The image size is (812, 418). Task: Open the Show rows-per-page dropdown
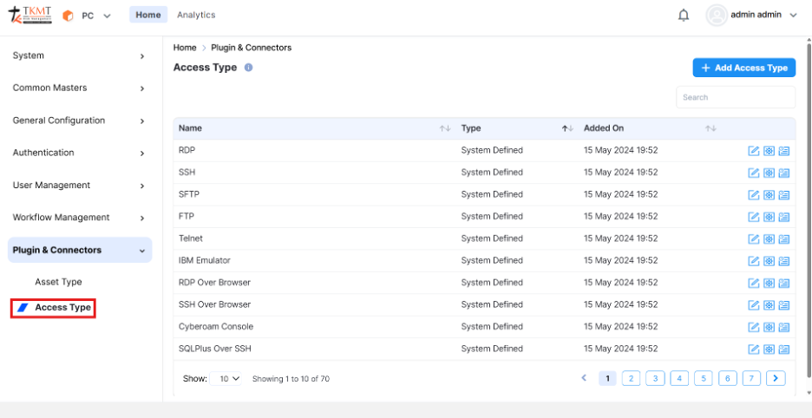(x=226, y=379)
